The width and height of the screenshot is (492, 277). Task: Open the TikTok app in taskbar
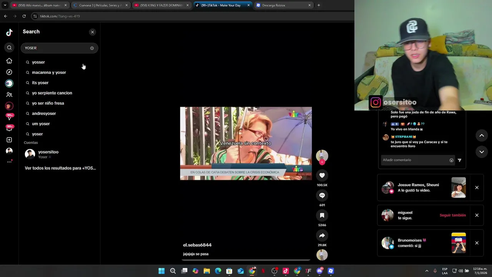pos(286,271)
